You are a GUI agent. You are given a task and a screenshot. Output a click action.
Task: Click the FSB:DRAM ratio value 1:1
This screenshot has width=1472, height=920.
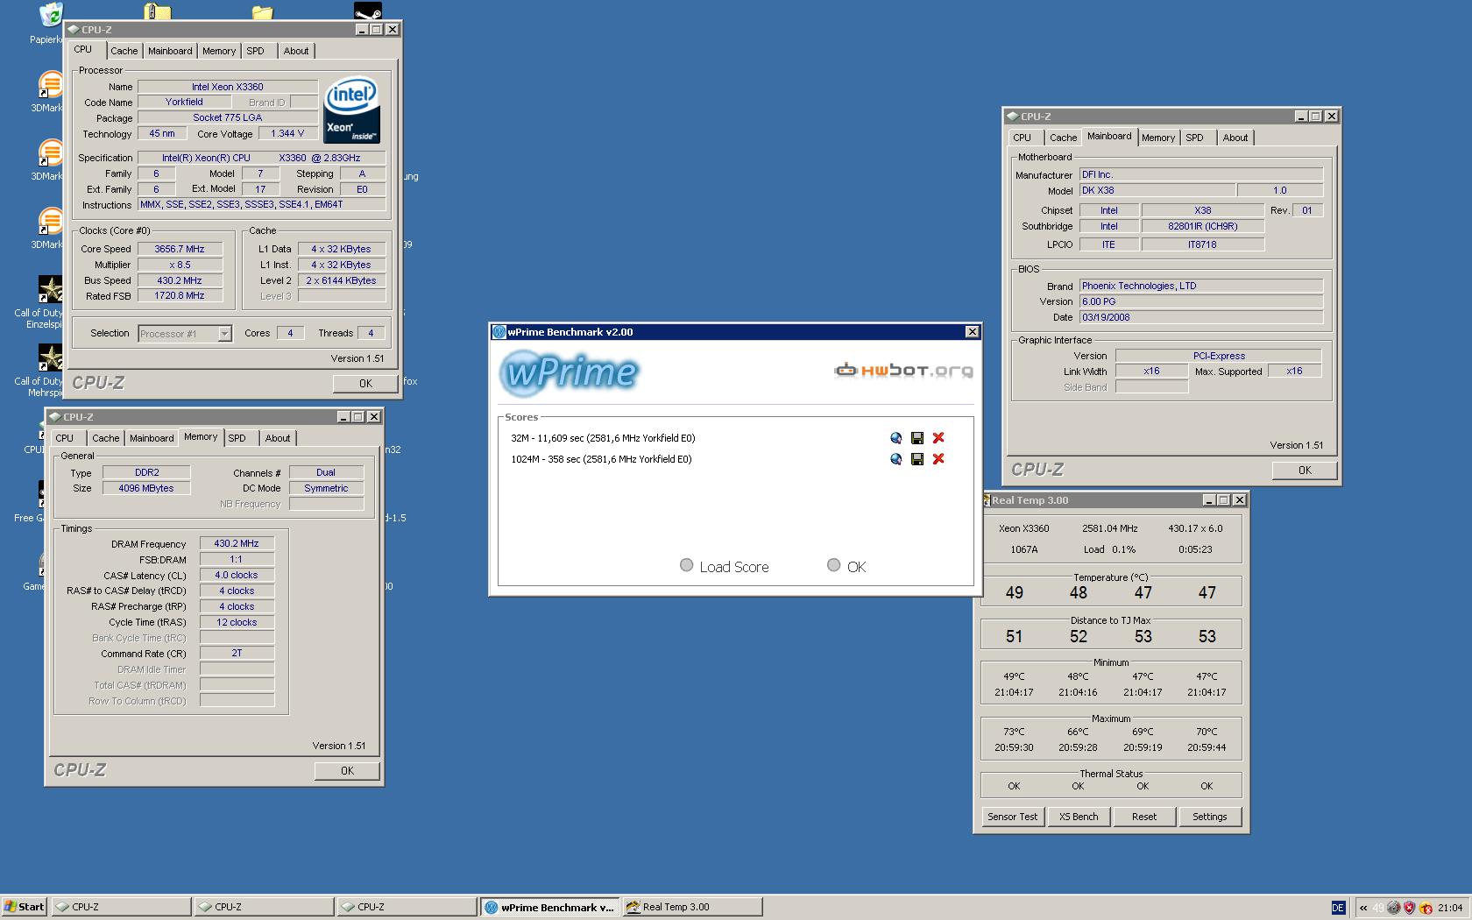(237, 559)
